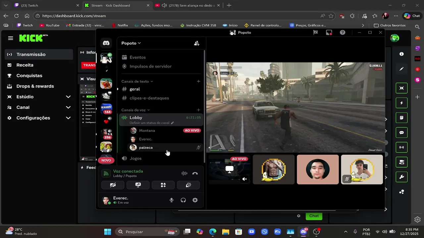
Task: Add a channel to Canais de voz
Action: [198, 110]
